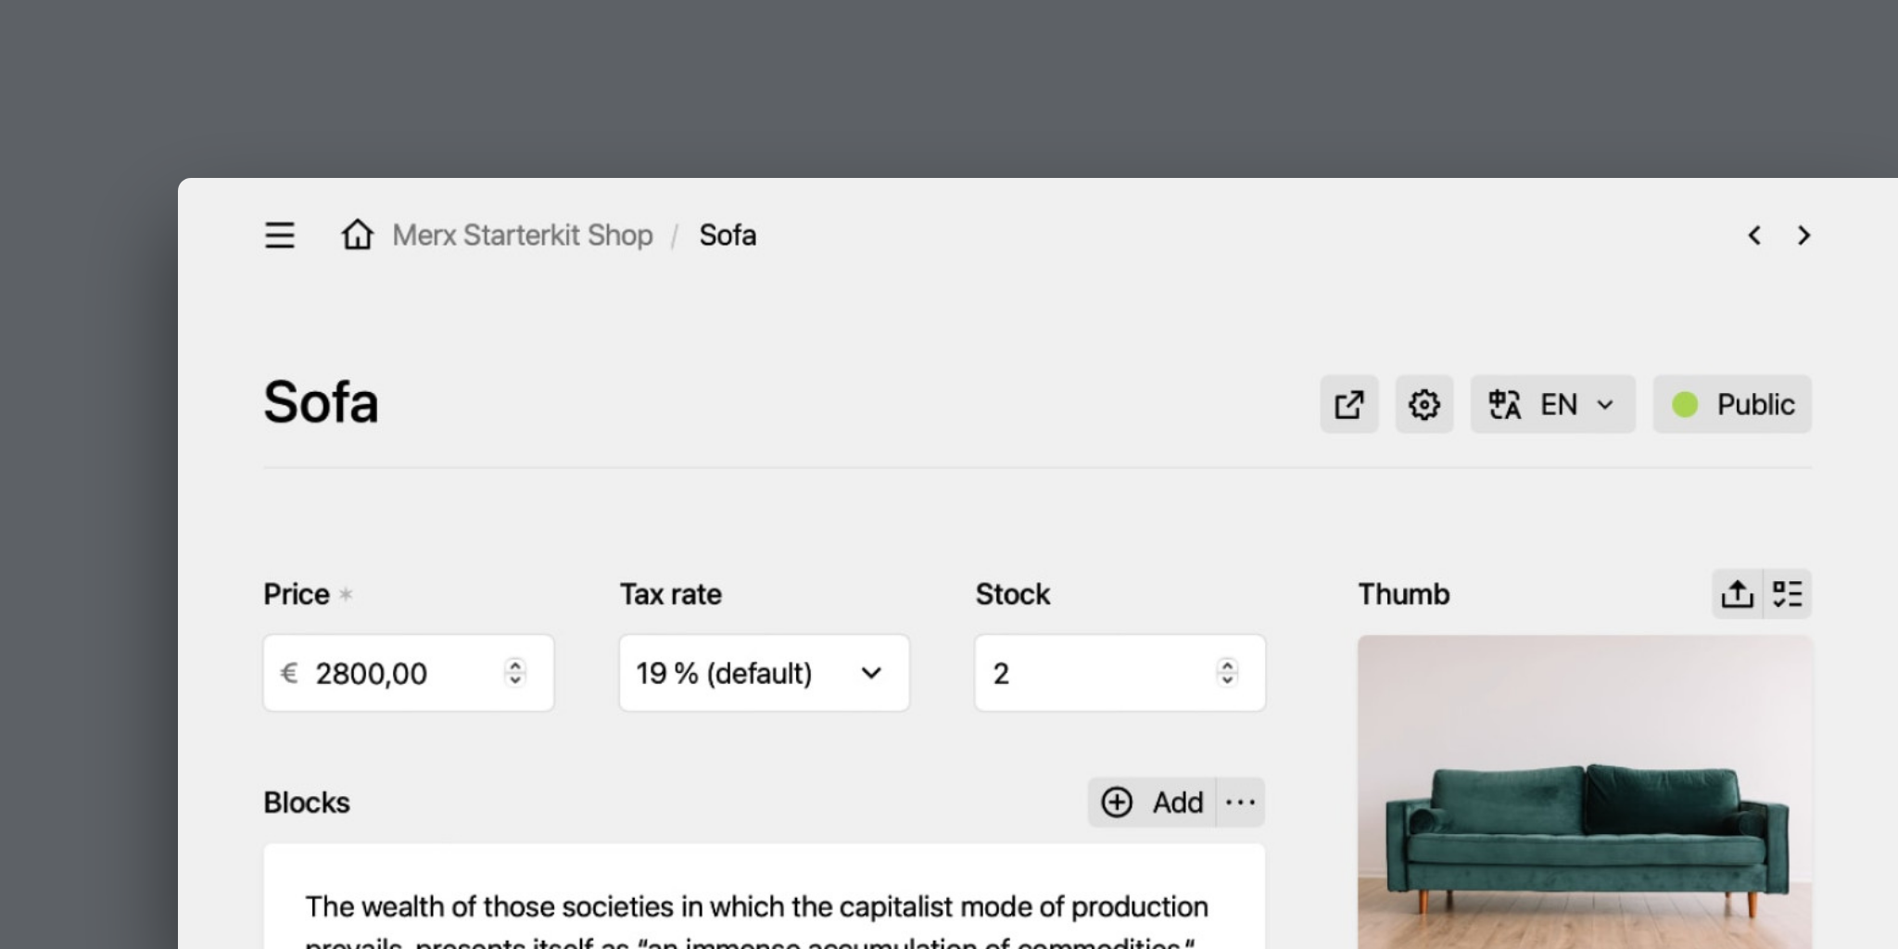1898x949 pixels.
Task: Click the green status dot indicator
Action: pyautogui.click(x=1686, y=404)
